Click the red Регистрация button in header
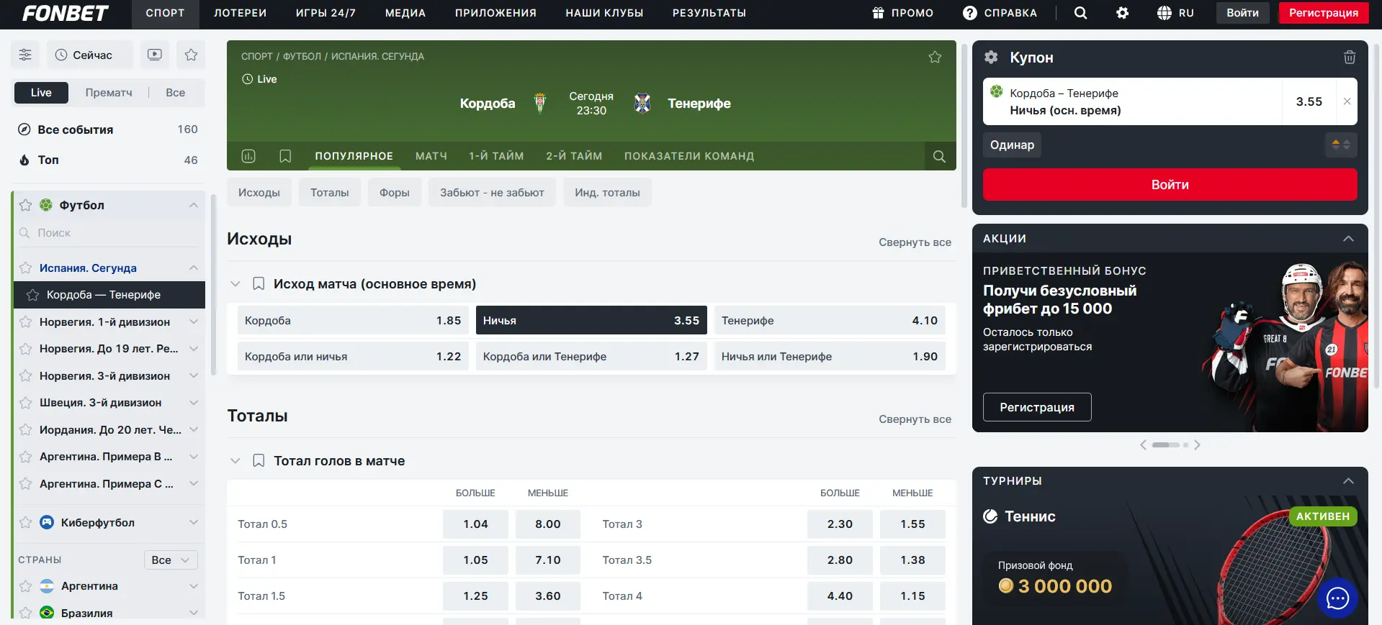 (x=1324, y=13)
